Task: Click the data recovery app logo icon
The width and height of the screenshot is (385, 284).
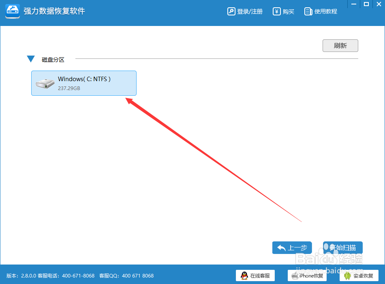Action: (13, 11)
